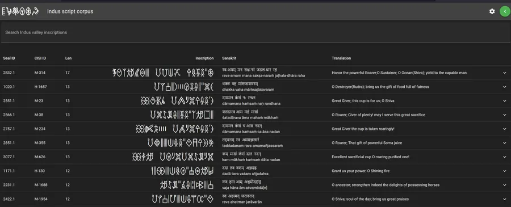This screenshot has height=207, width=511.
Task: Click the Len value 17
Action: (x=68, y=73)
